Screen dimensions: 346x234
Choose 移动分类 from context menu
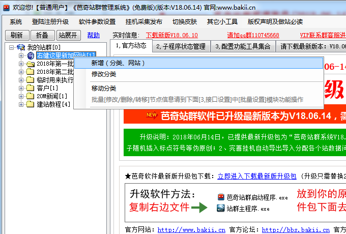[x=199, y=89]
